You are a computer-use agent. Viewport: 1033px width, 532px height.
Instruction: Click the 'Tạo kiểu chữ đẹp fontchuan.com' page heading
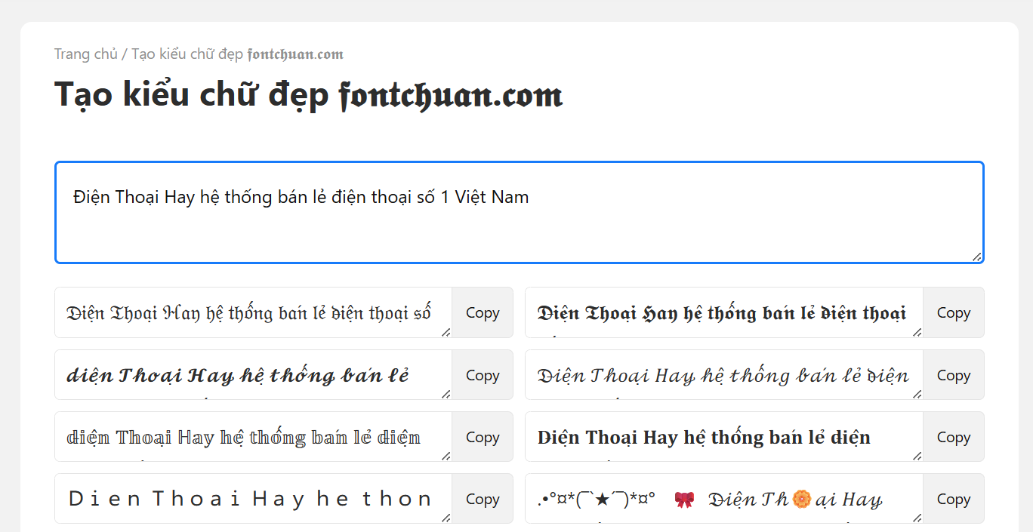pos(309,95)
